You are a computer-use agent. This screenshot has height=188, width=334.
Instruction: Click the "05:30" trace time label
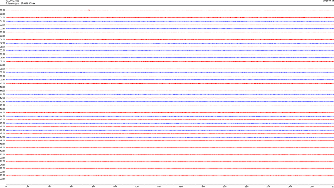tap(2, 50)
